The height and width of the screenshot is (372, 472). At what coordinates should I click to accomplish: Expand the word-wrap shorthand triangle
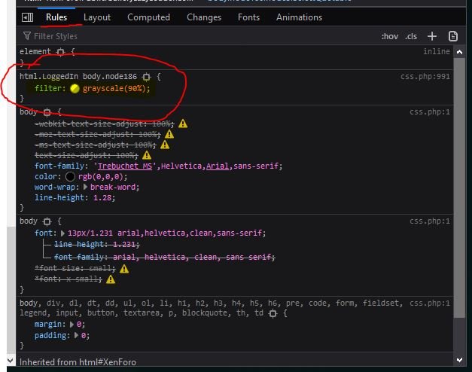pyautogui.click(x=85, y=187)
